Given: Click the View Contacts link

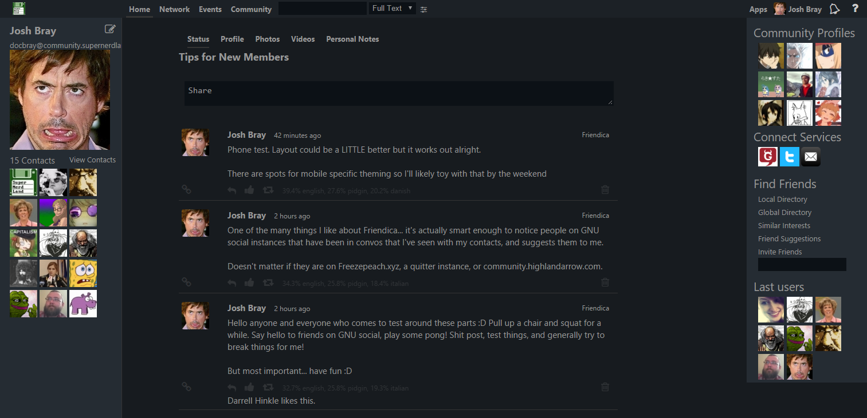Looking at the screenshot, I should (x=92, y=160).
